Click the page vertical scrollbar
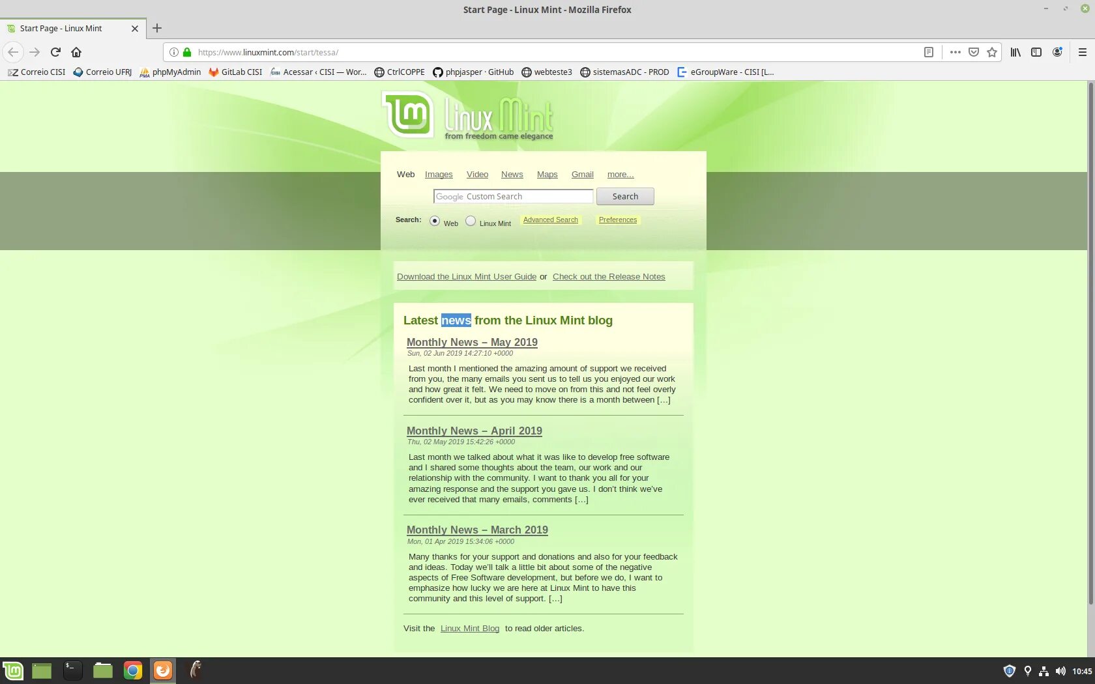The height and width of the screenshot is (684, 1095). coord(1090,342)
